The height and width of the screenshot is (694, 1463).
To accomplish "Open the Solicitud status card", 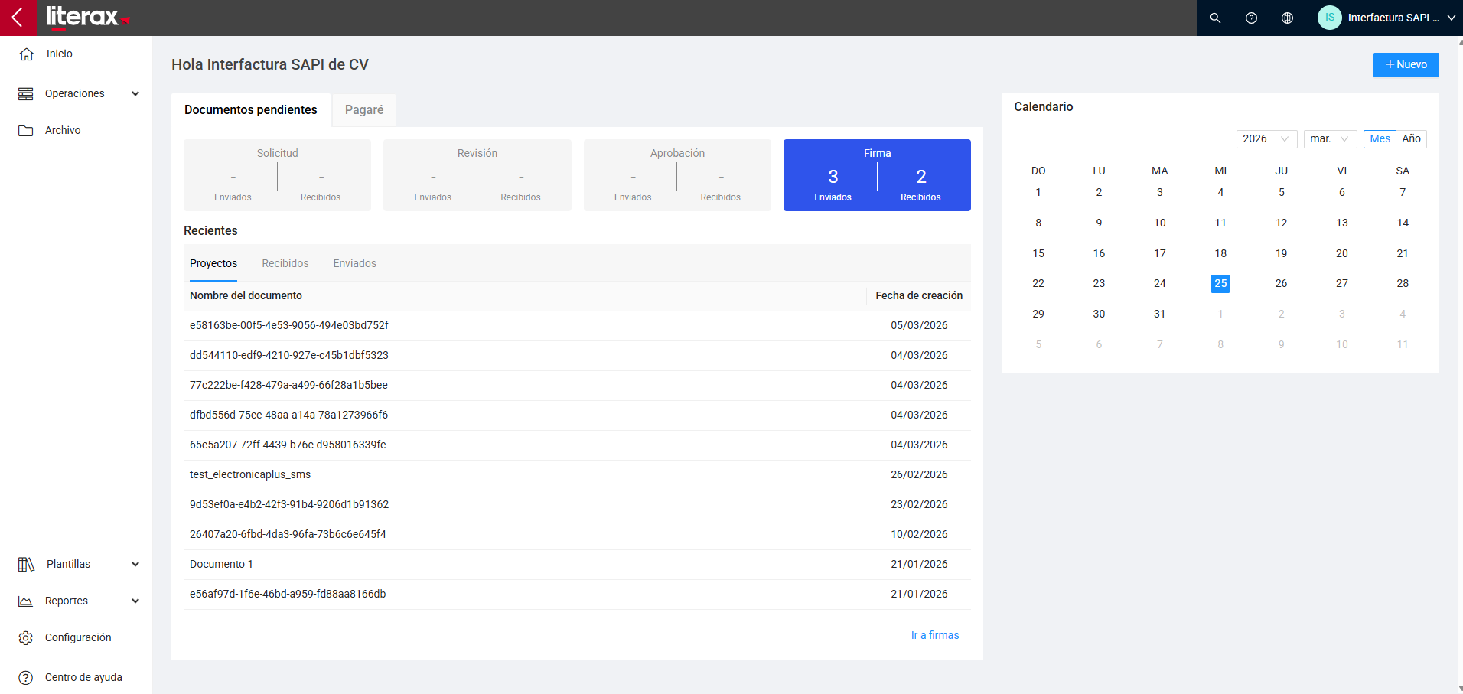I will click(277, 175).
